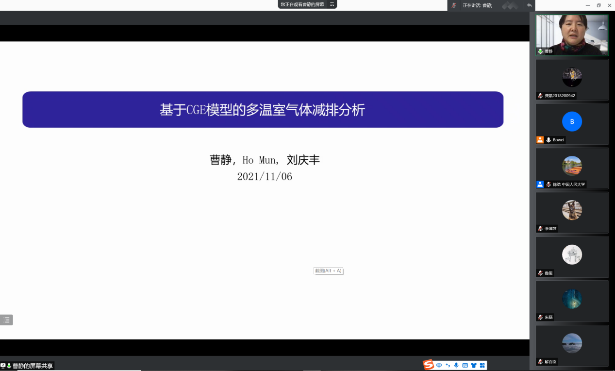Image resolution: width=615 pixels, height=371 pixels.
Task: Open Sogou skin shirt icon
Action: pos(474,365)
